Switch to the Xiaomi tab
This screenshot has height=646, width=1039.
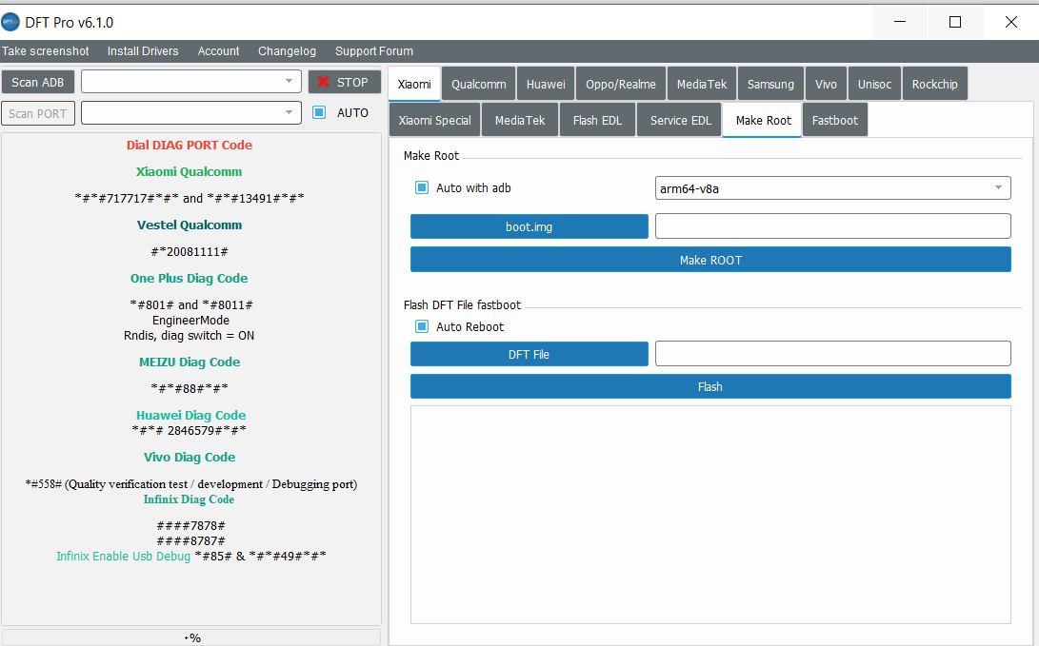point(414,84)
